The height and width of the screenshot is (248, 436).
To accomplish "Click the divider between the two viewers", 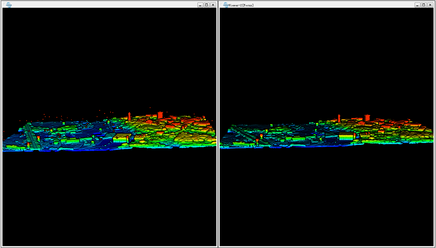I will pos(218,125).
